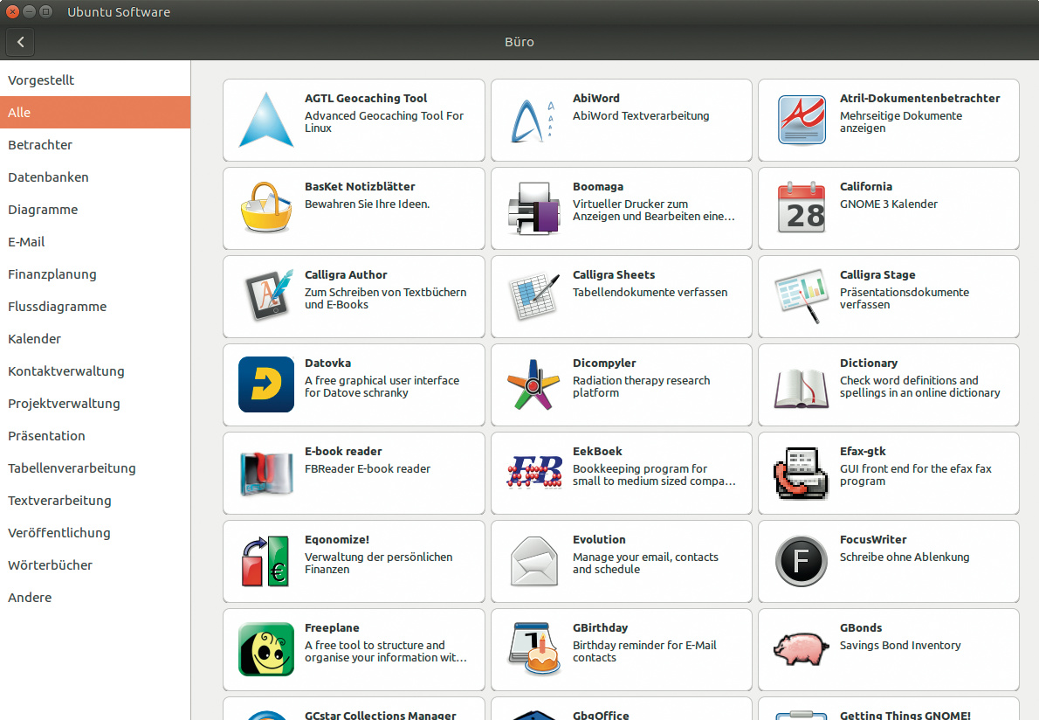Click the Eqonomize! euro icon

tap(265, 561)
